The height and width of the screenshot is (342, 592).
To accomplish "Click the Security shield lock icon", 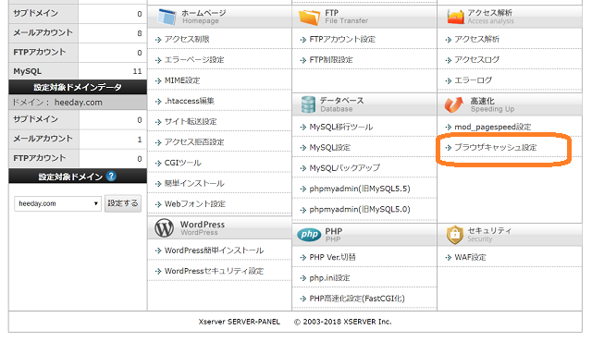I will pos(454,235).
